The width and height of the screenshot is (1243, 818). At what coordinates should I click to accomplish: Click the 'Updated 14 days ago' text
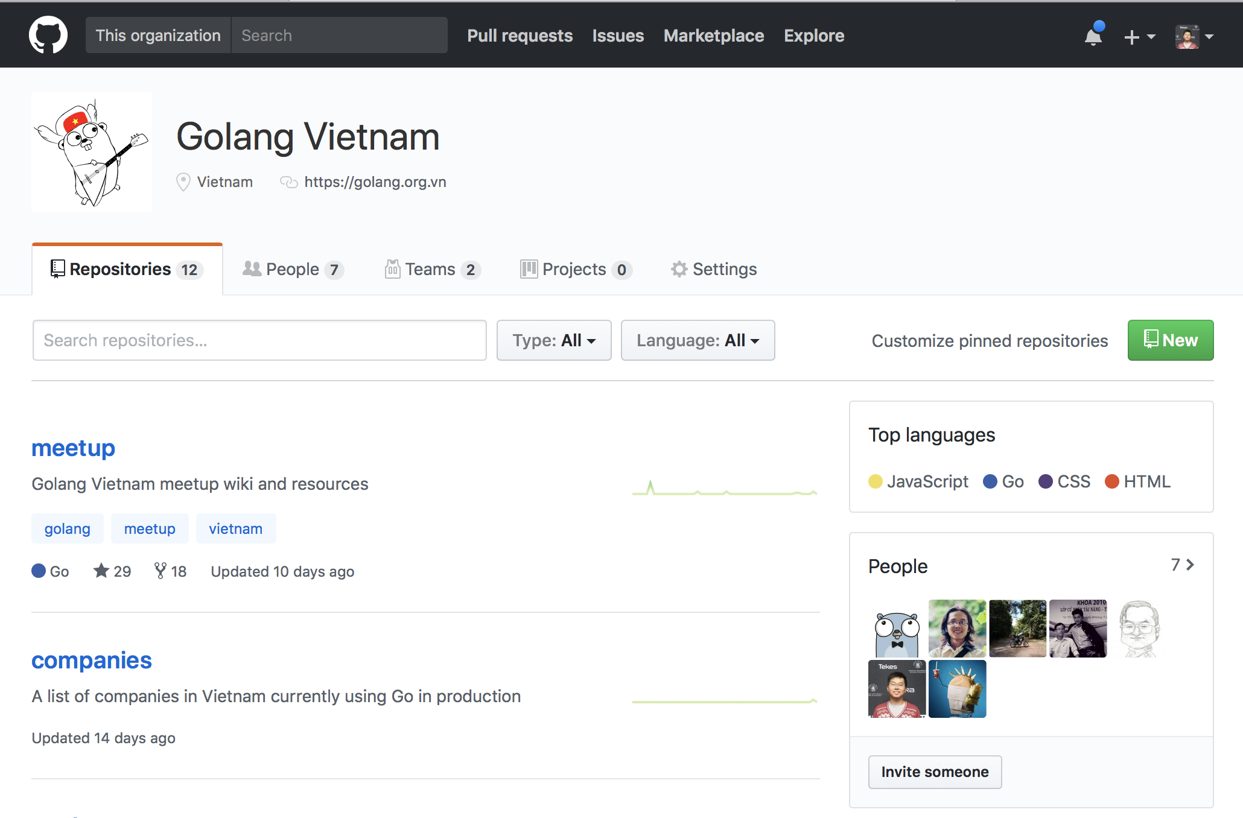point(104,738)
